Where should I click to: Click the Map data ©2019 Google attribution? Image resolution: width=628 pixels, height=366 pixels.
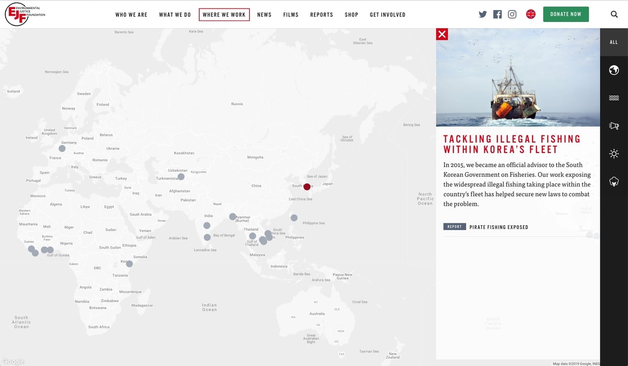(x=576, y=363)
